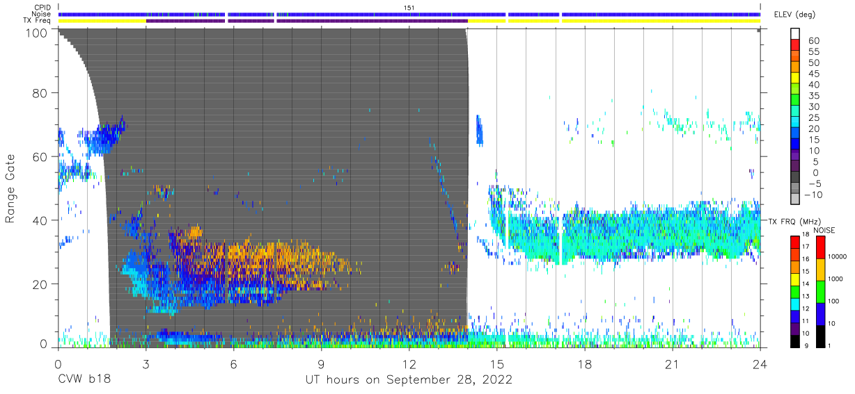Pick the red top segment of NOISE colorbar
Screen dimensions: 855x394
pos(822,247)
